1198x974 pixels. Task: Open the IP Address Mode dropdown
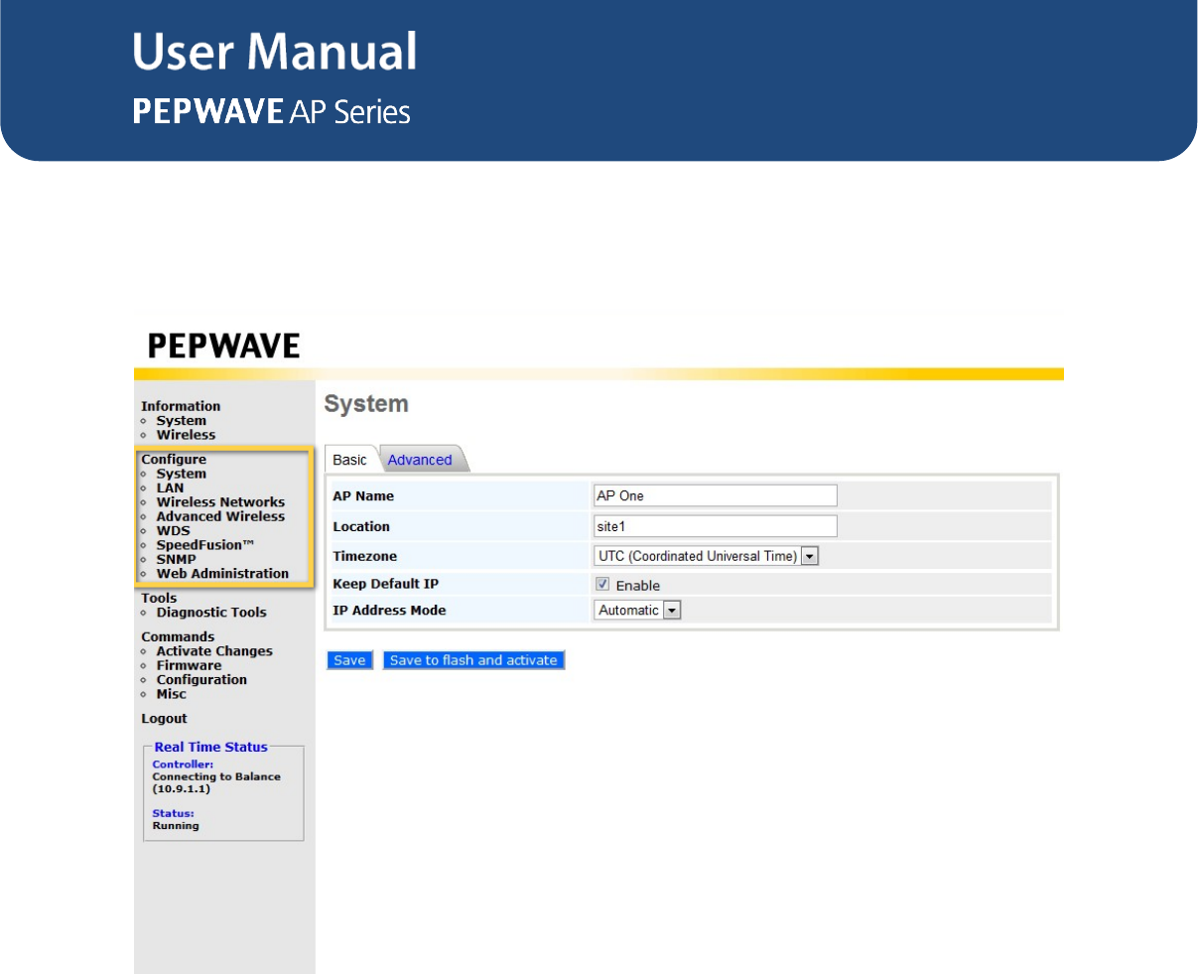pos(638,611)
